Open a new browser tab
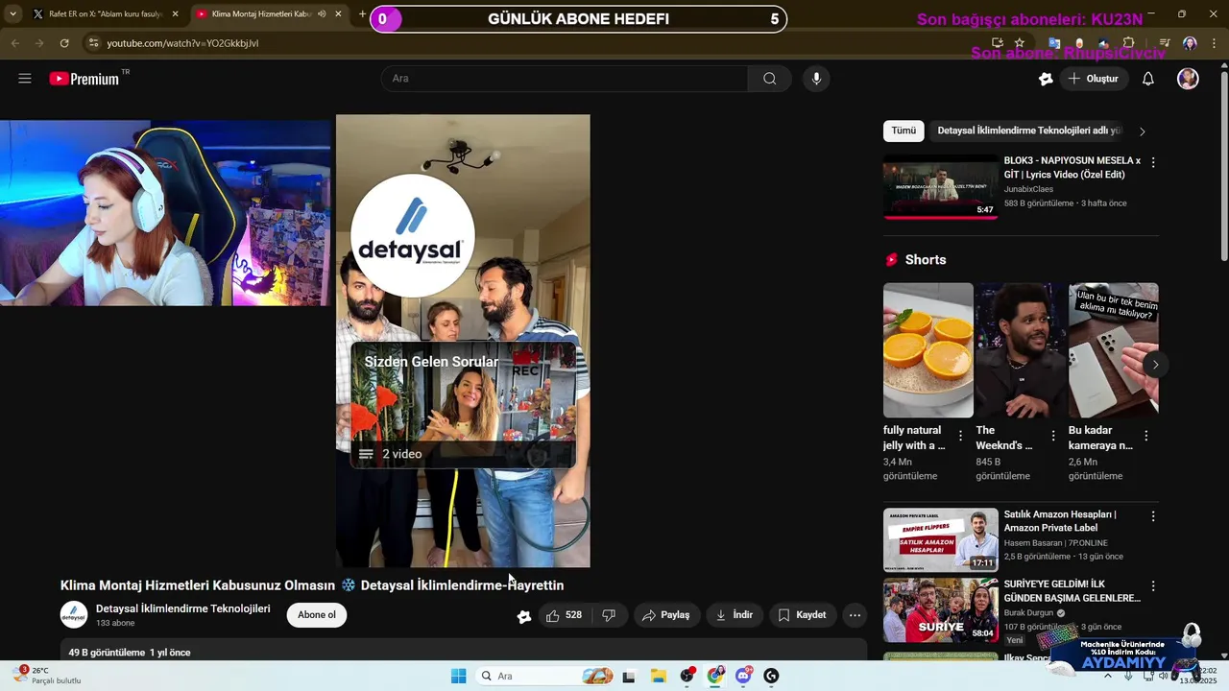Screen dimensions: 1229x691 tap(362, 14)
